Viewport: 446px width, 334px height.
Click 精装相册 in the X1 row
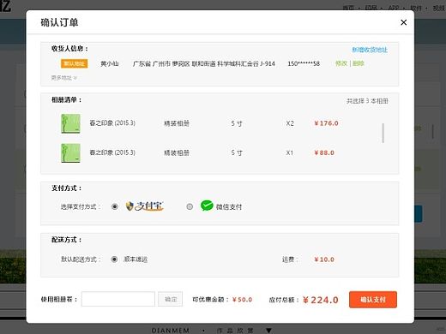(177, 152)
